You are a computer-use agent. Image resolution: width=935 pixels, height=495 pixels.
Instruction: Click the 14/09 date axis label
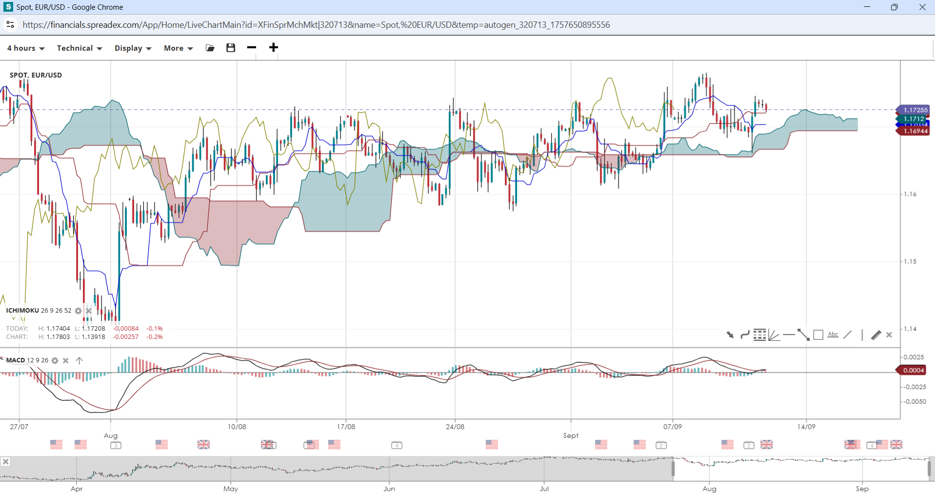coord(806,427)
